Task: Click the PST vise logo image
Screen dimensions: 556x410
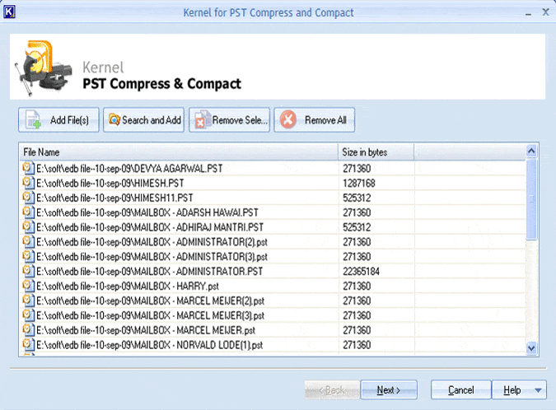Action: click(x=43, y=68)
